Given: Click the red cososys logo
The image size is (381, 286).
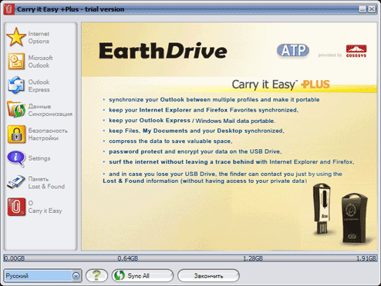Looking at the screenshot, I should 356,51.
